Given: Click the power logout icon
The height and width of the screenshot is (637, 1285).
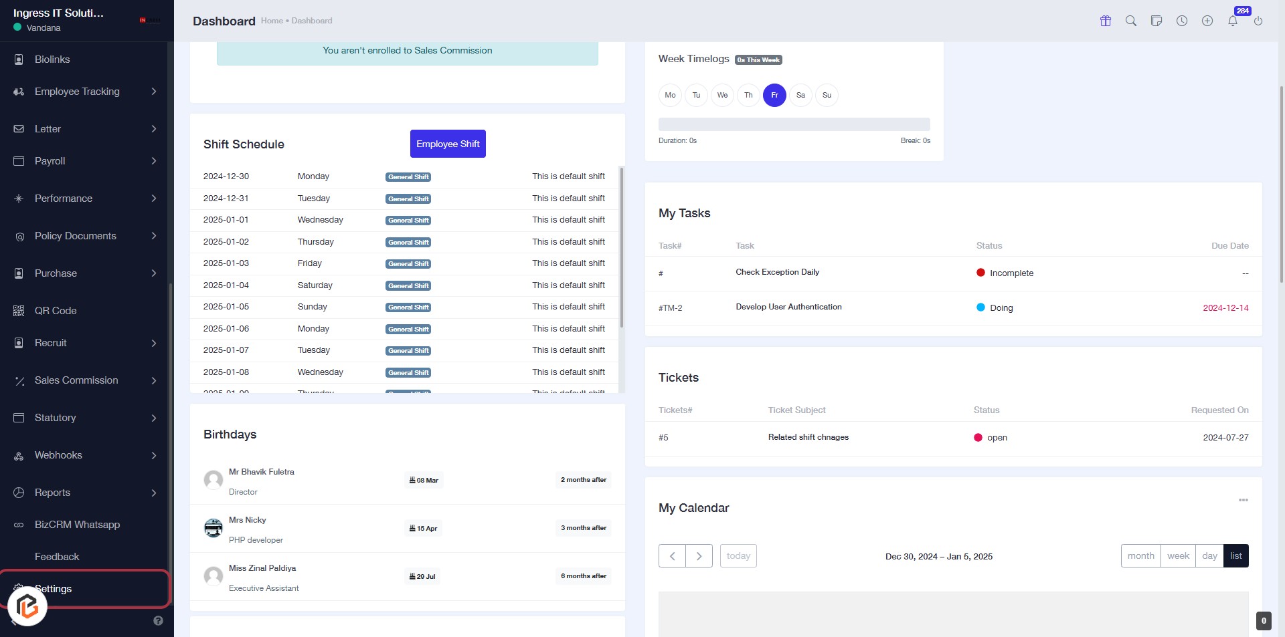Looking at the screenshot, I should pos(1258,21).
